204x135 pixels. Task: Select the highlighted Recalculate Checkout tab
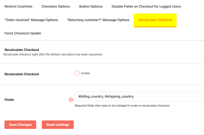(155, 20)
